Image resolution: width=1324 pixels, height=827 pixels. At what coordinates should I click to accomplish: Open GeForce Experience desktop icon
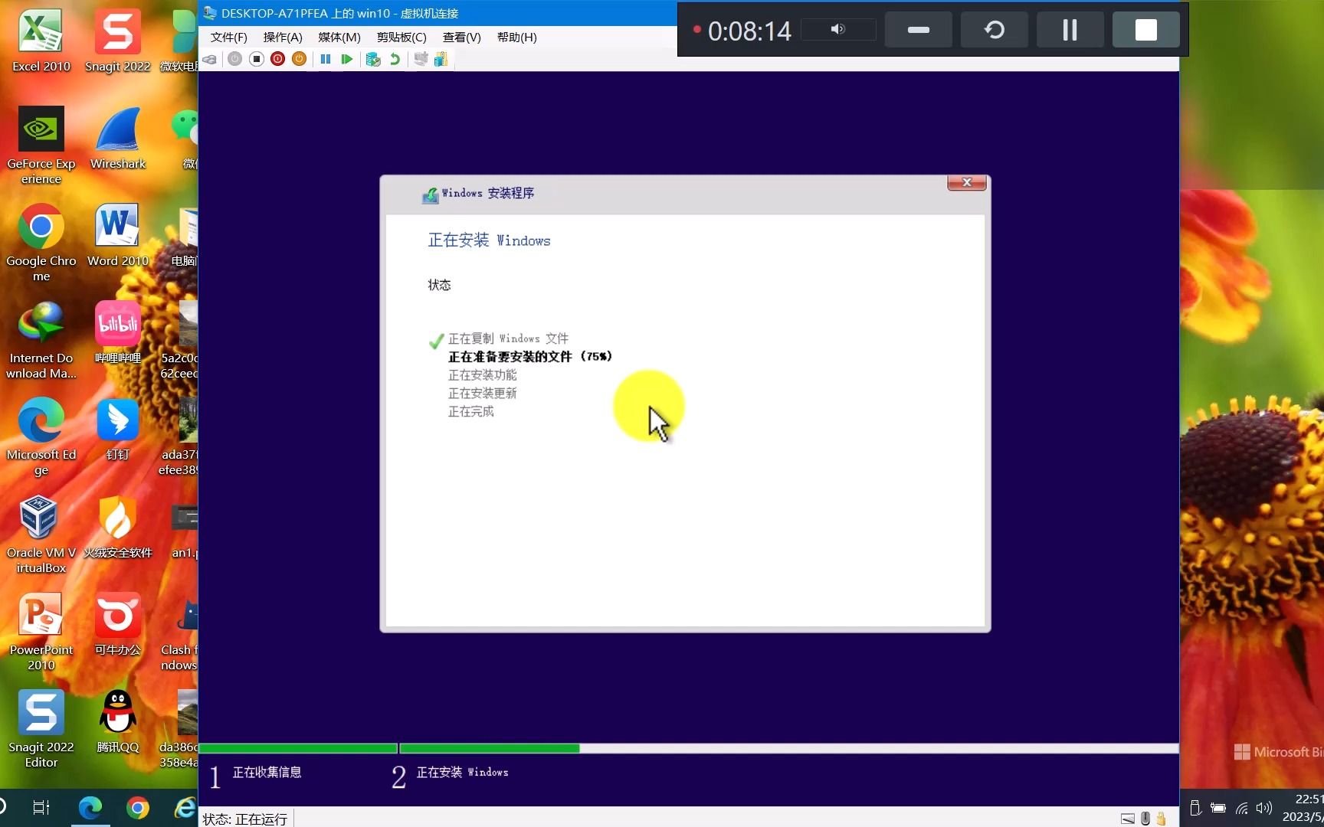[x=41, y=145]
